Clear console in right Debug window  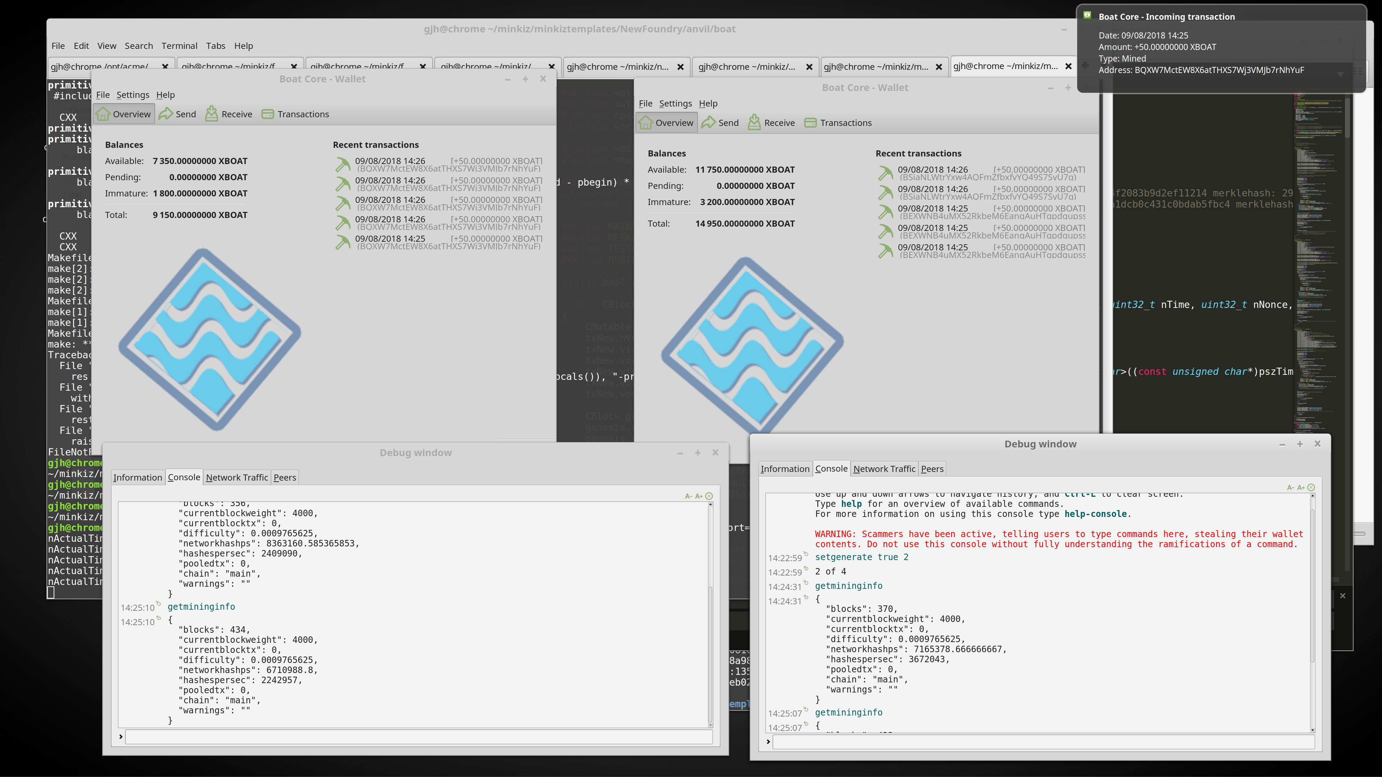tap(1311, 487)
